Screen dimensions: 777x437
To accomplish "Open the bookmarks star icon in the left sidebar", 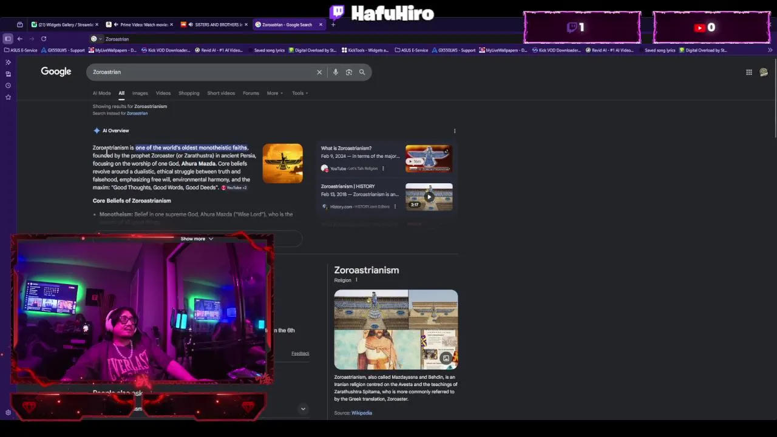I will (x=8, y=97).
